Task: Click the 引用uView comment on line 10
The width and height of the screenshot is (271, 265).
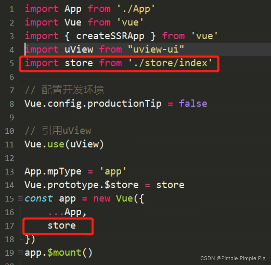Action: click(x=58, y=131)
